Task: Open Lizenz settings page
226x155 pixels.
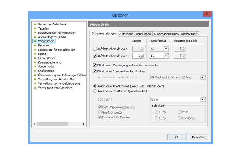Action: (42, 54)
